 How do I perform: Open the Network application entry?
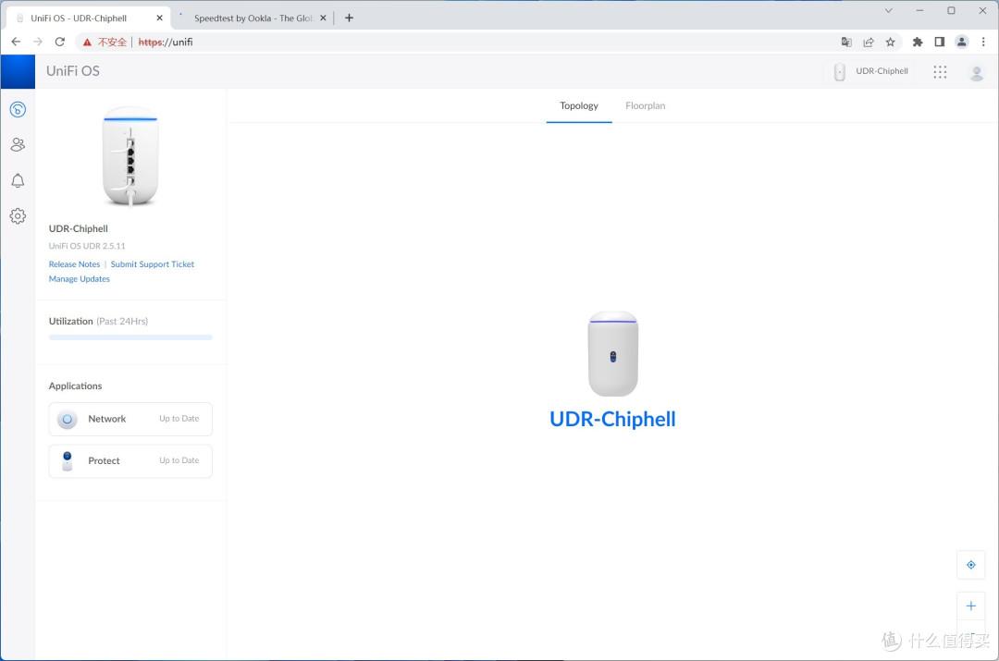(x=129, y=419)
